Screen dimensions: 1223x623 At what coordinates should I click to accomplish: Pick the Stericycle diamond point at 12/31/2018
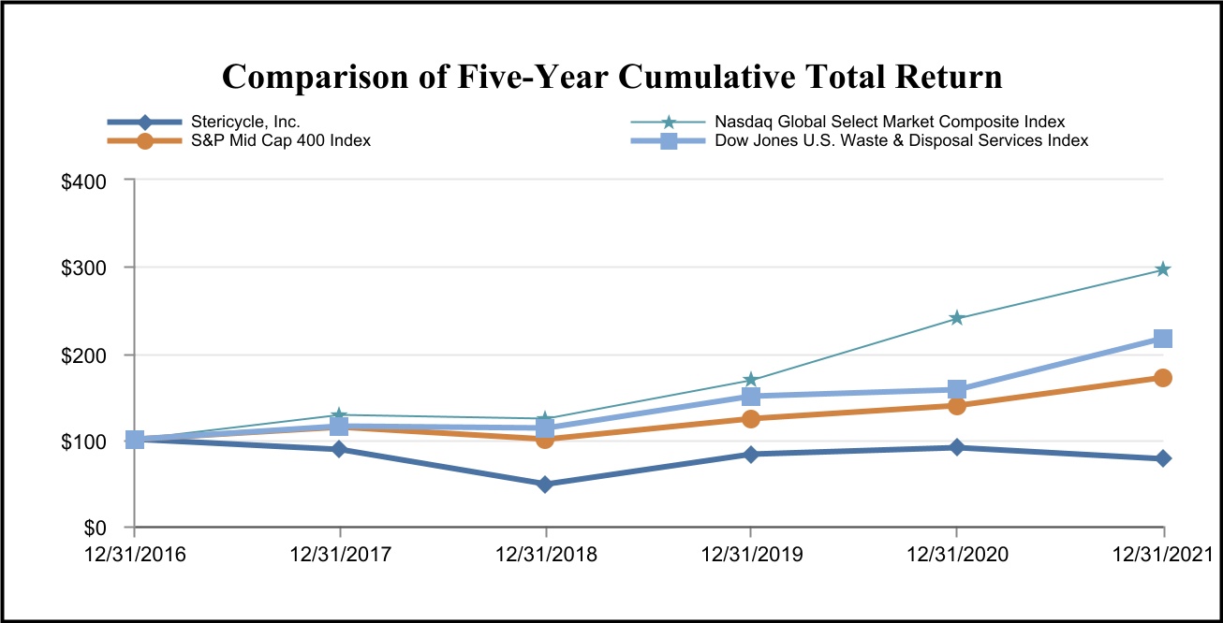click(545, 485)
